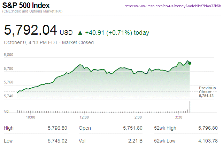Screen dimensions: 223x146
Task: Click the 10:00 time axis marker
Action: pyautogui.click(x=31, y=117)
